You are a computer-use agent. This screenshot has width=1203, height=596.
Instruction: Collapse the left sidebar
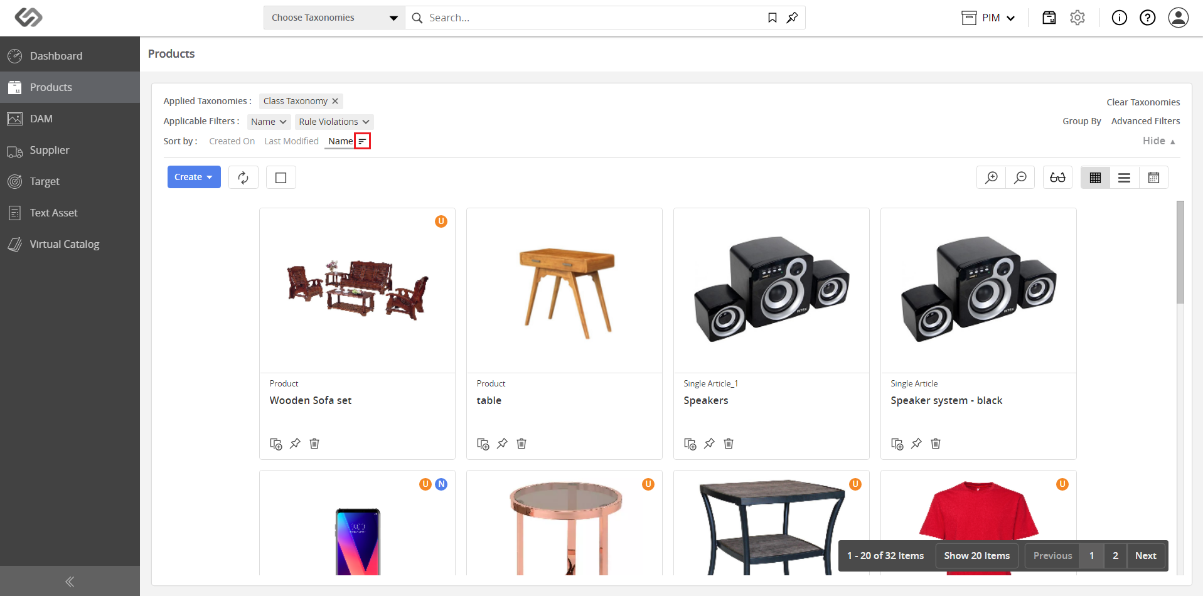[x=70, y=582]
